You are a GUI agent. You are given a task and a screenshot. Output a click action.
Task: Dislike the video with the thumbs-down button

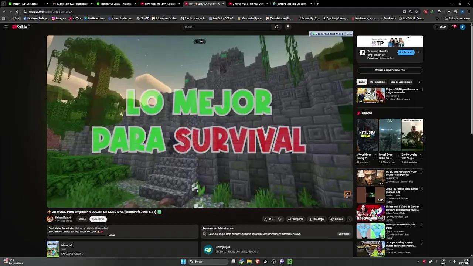(x=280, y=219)
